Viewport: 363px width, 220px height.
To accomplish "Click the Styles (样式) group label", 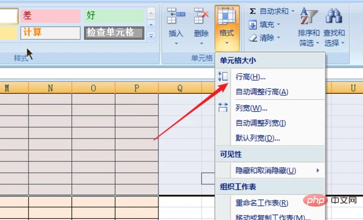I will (x=21, y=58).
